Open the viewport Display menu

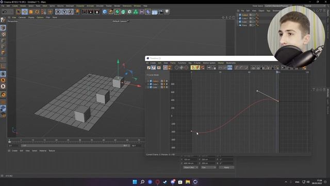pos(31,18)
